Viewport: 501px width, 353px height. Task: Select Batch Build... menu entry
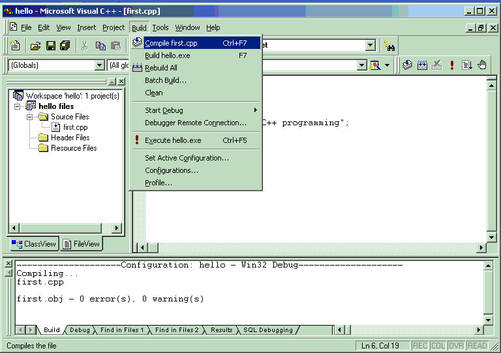point(196,80)
